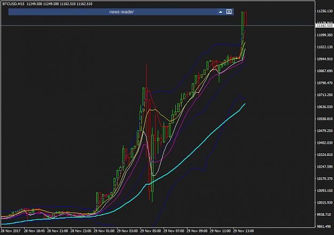Click the 28 Nov 23:00 time label
334x235 pixels.
pos(81,231)
